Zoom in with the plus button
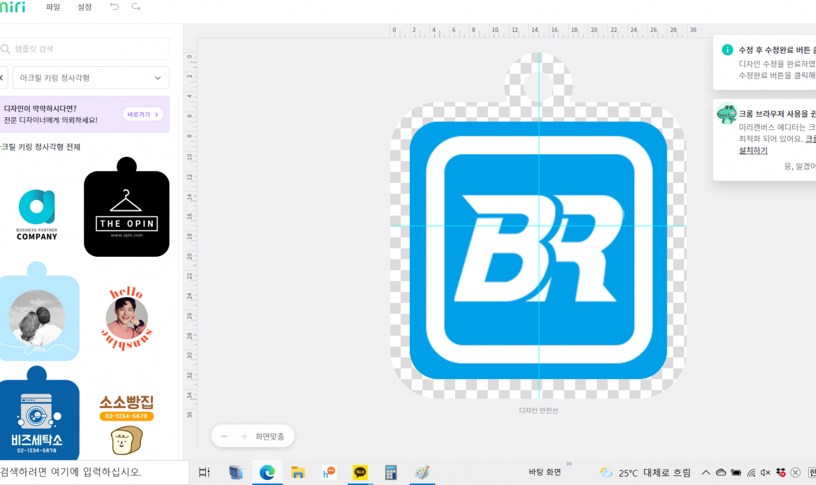Viewport: 816px width, 485px height. coord(244,437)
